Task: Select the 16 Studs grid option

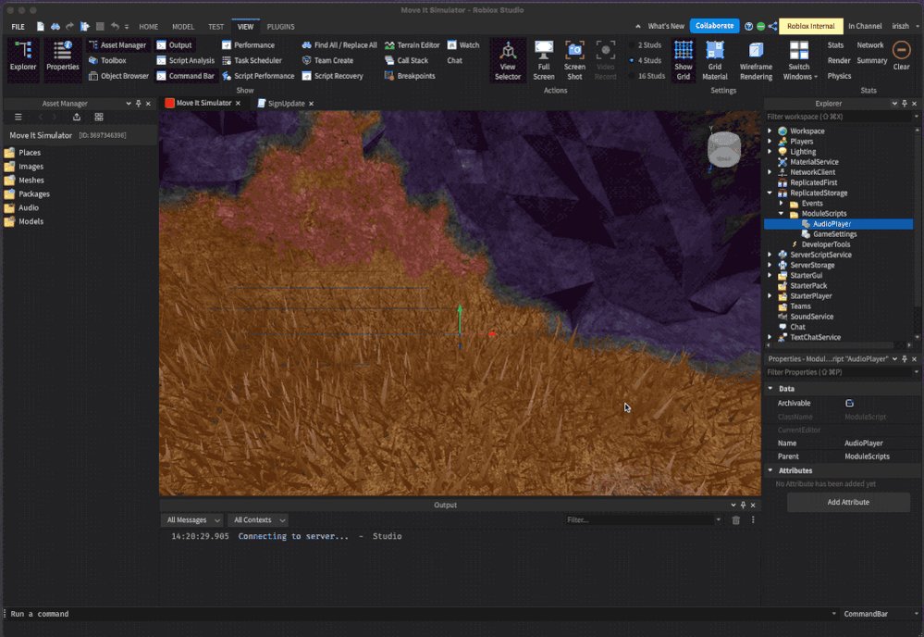Action: [647, 76]
